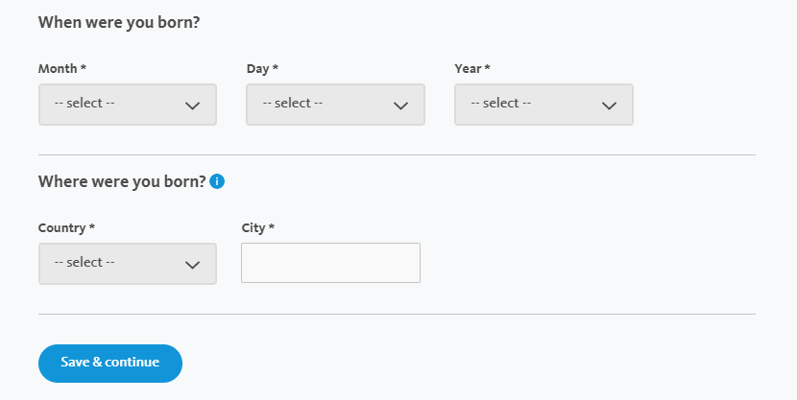This screenshot has height=400, width=797.
Task: Click '-- select --' placeholder in Year box
Action: pyautogui.click(x=500, y=103)
